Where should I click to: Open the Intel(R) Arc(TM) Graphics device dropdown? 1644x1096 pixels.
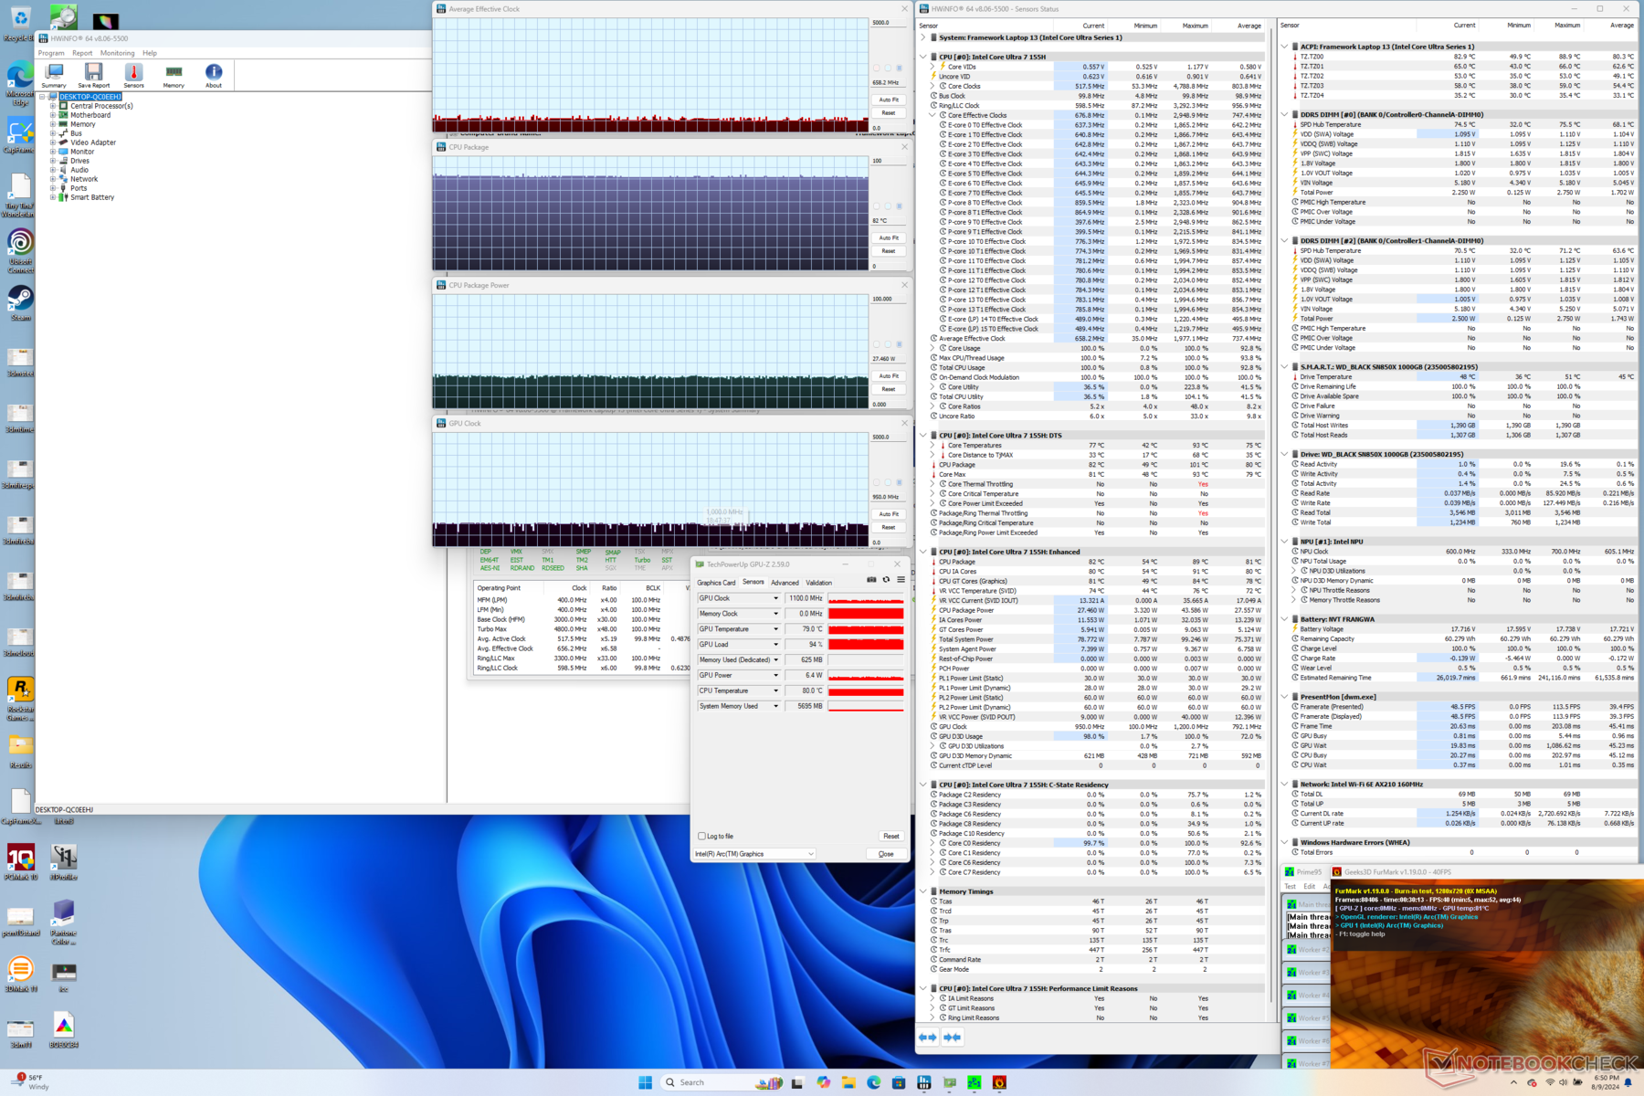753,854
